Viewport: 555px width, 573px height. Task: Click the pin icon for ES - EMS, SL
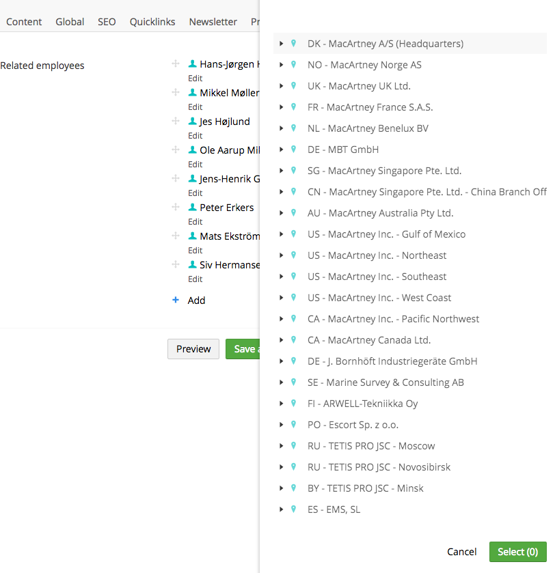click(293, 509)
